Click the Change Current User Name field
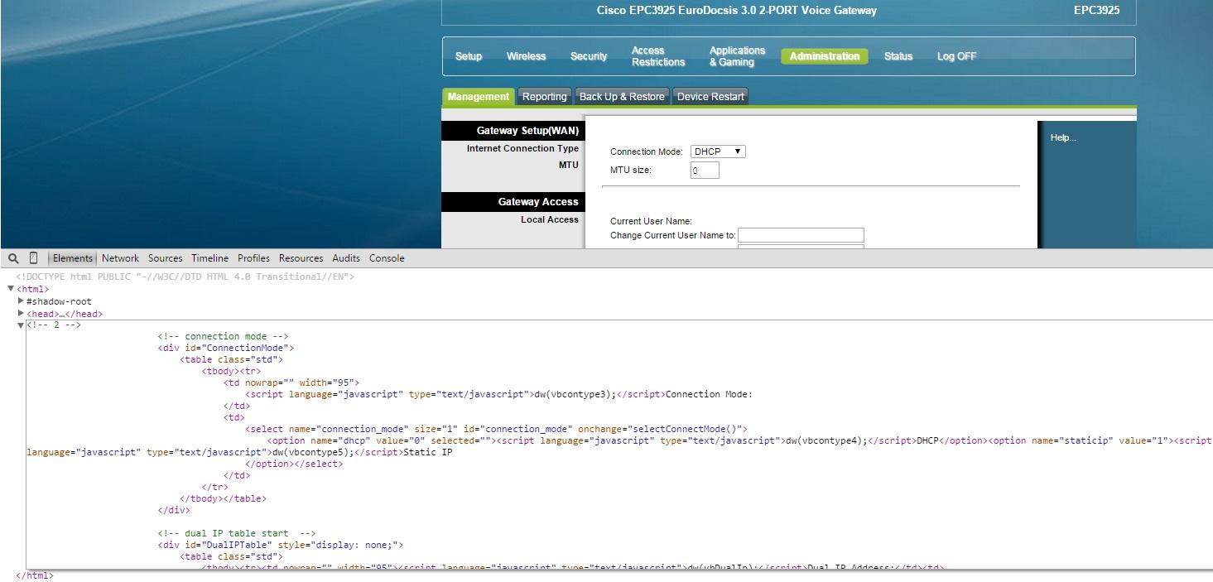1213x582 pixels. [801, 235]
